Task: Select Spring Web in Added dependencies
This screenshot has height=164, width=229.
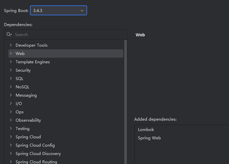Action: (182, 138)
